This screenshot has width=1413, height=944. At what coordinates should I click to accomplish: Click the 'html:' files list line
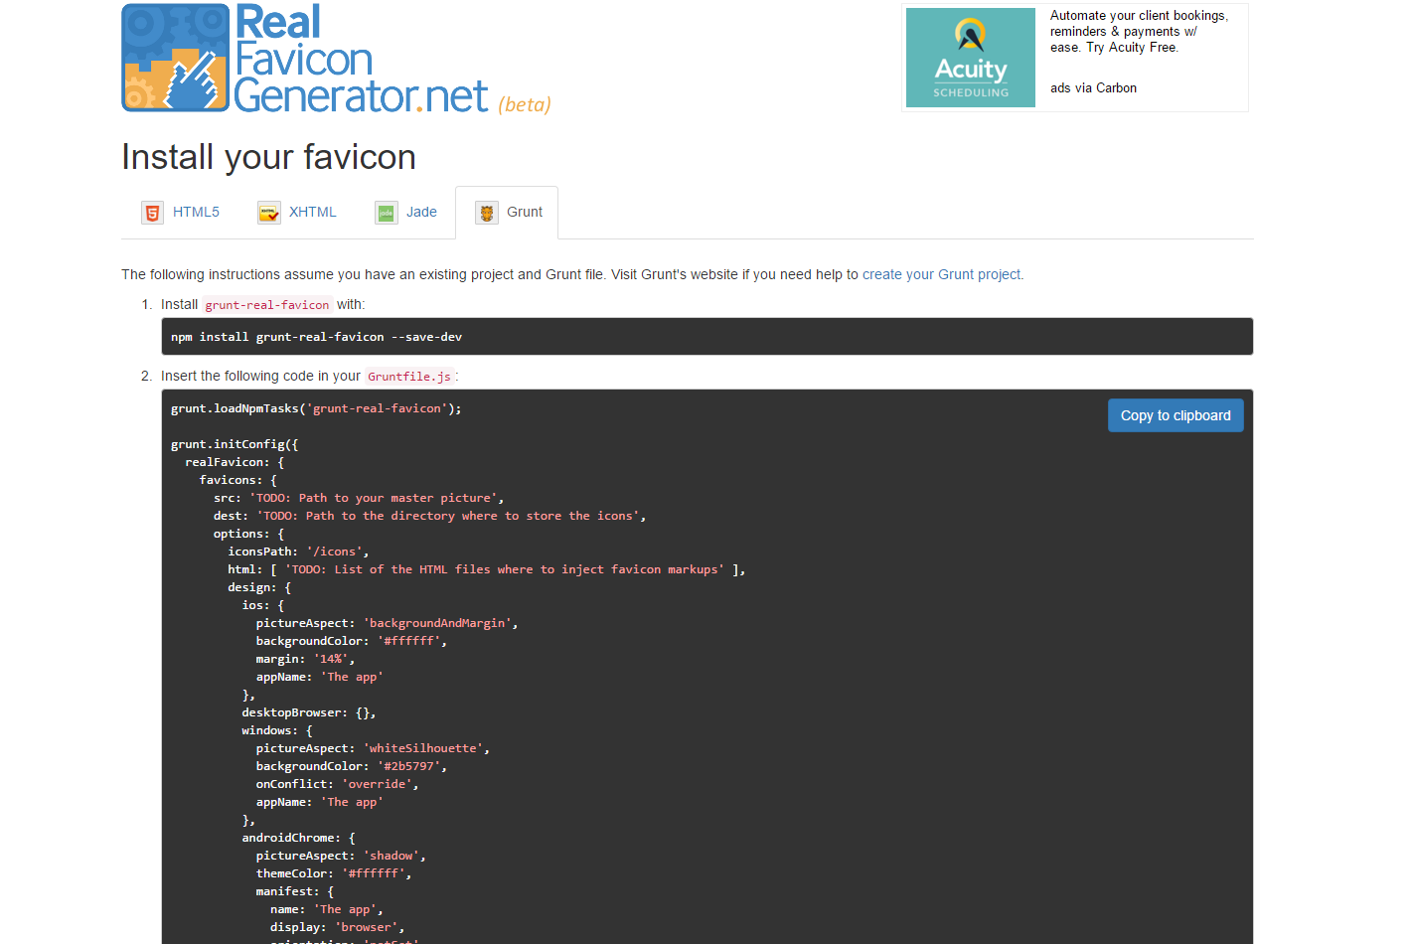click(x=487, y=569)
